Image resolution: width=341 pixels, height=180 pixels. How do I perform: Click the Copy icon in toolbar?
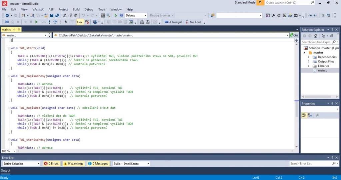[x=70, y=15]
